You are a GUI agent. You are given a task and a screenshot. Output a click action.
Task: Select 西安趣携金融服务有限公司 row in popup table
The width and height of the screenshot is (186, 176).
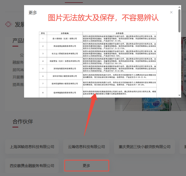(x=65, y=46)
